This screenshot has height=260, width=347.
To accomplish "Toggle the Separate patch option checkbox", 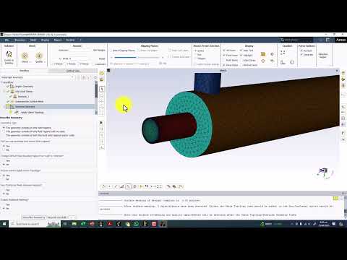I will [x=301, y=55].
